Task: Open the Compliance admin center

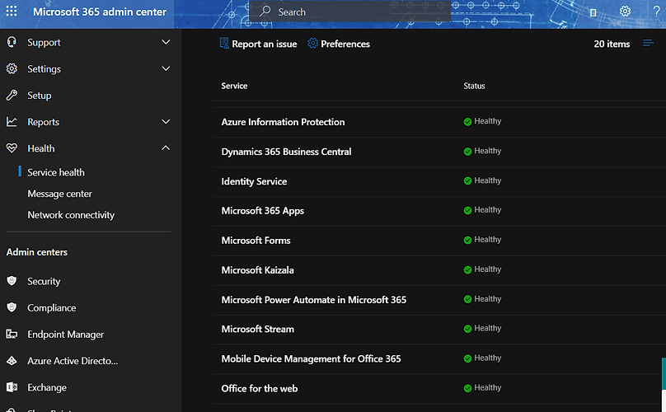Action: (52, 308)
